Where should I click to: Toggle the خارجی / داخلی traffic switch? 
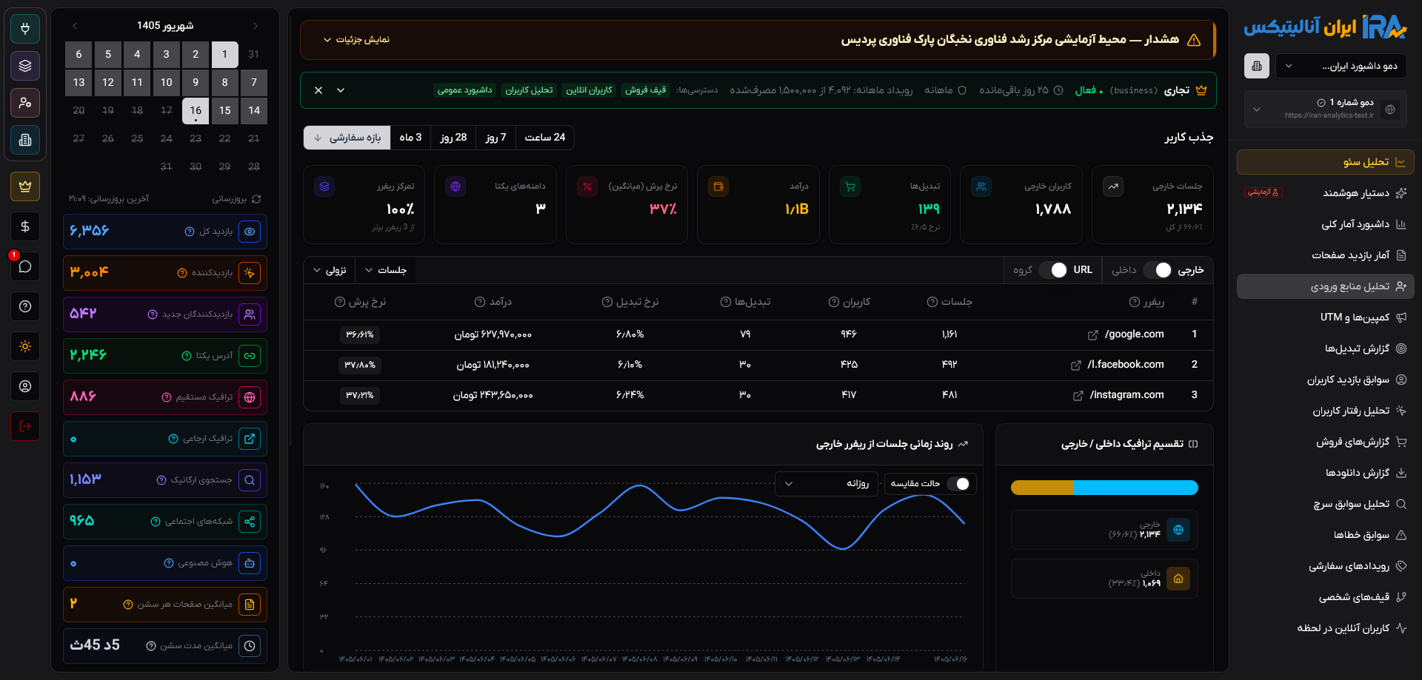point(1158,270)
